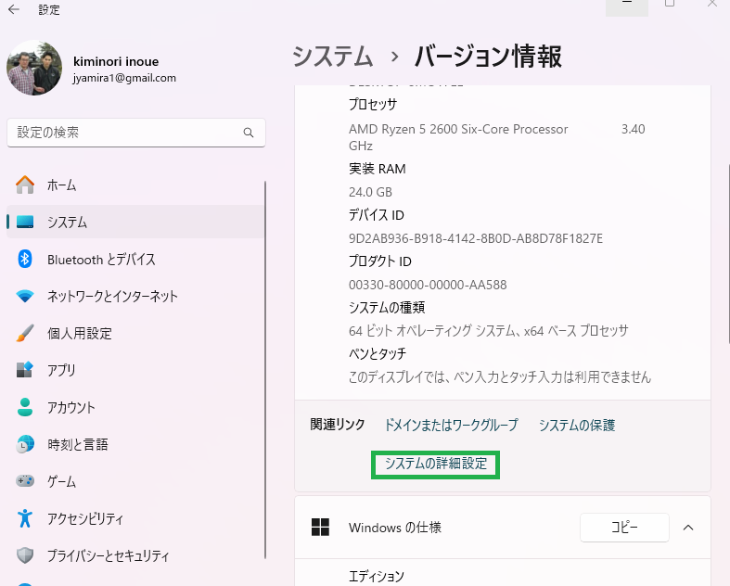730x586 pixels.
Task: Open ホーム in the sidebar
Action: [136, 185]
